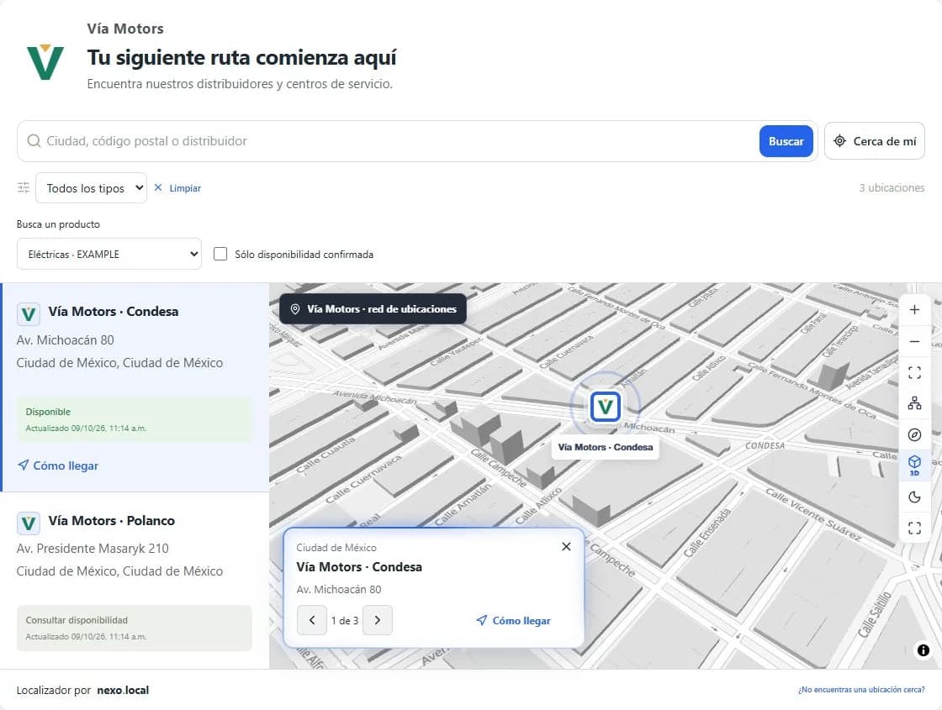
Task: Reset map compass orientation
Action: coord(914,434)
